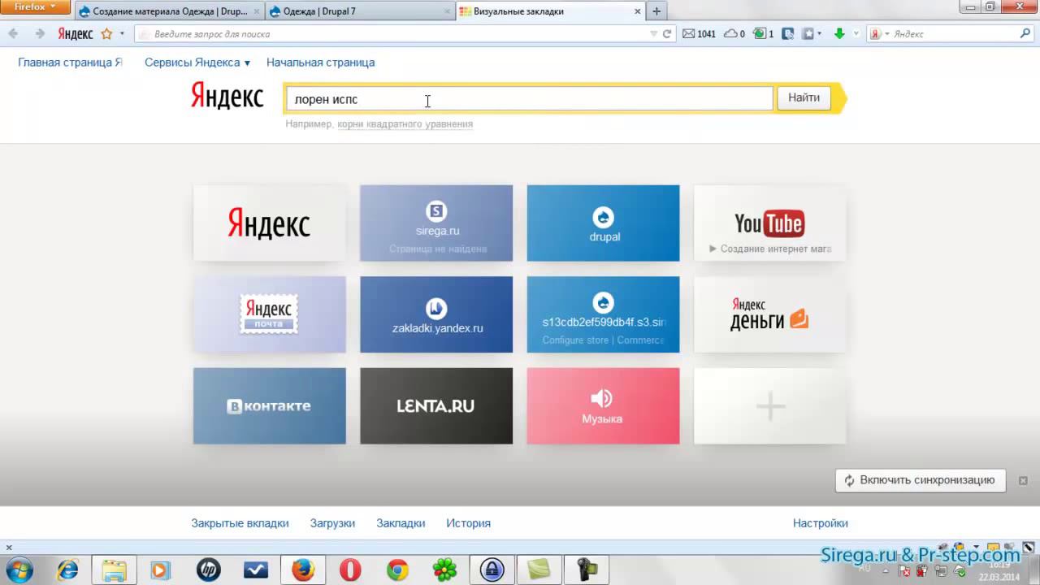Open the LENTA.RU bookmark tile

436,406
